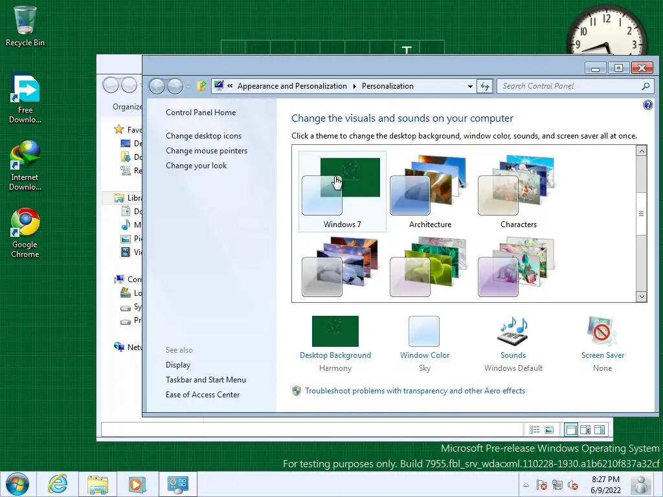Click the first pane layout icon in Explorer's status bar
The width and height of the screenshot is (663, 497).
(x=571, y=430)
